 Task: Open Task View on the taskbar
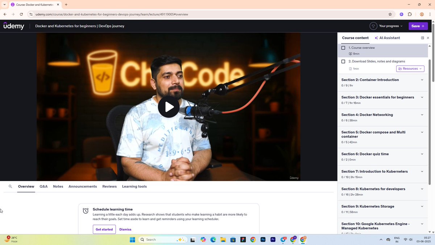[x=193, y=240]
